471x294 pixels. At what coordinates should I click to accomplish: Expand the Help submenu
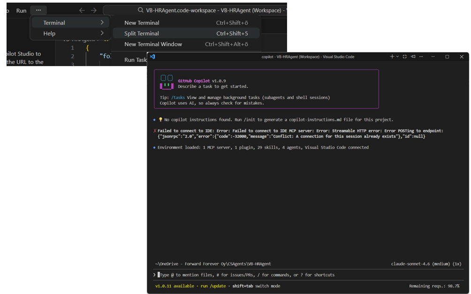point(70,33)
